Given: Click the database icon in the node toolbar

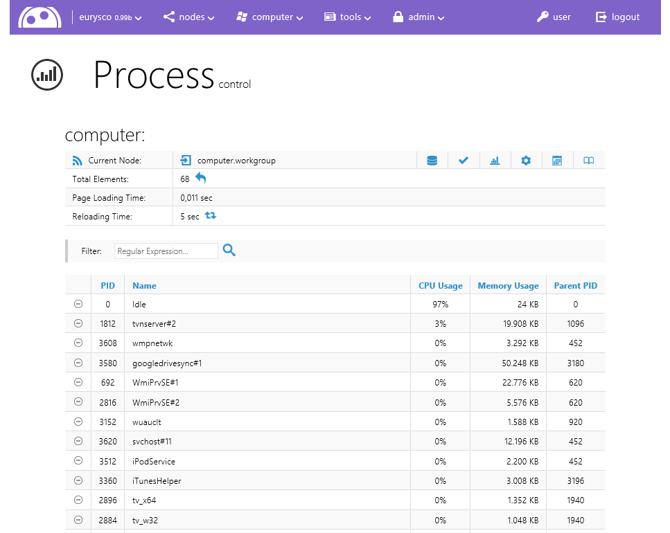Looking at the screenshot, I should [x=432, y=161].
